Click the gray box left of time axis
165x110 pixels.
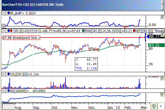point(8,106)
